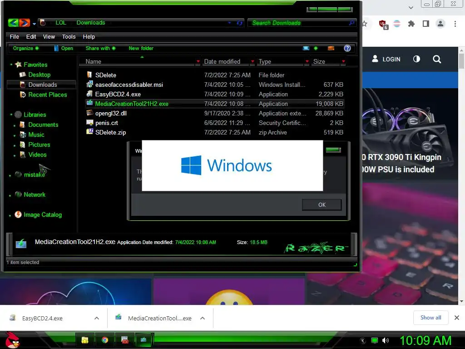The width and height of the screenshot is (465, 349).
Task: Click New folder in the toolbar
Action: coord(141,48)
